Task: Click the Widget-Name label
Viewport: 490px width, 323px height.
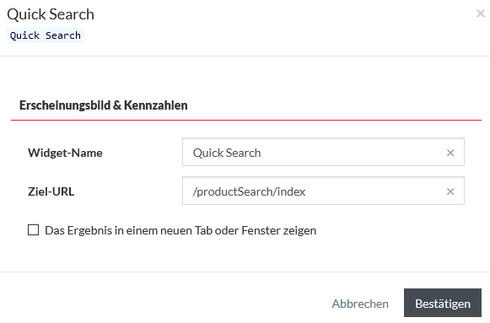Action: [x=65, y=153]
